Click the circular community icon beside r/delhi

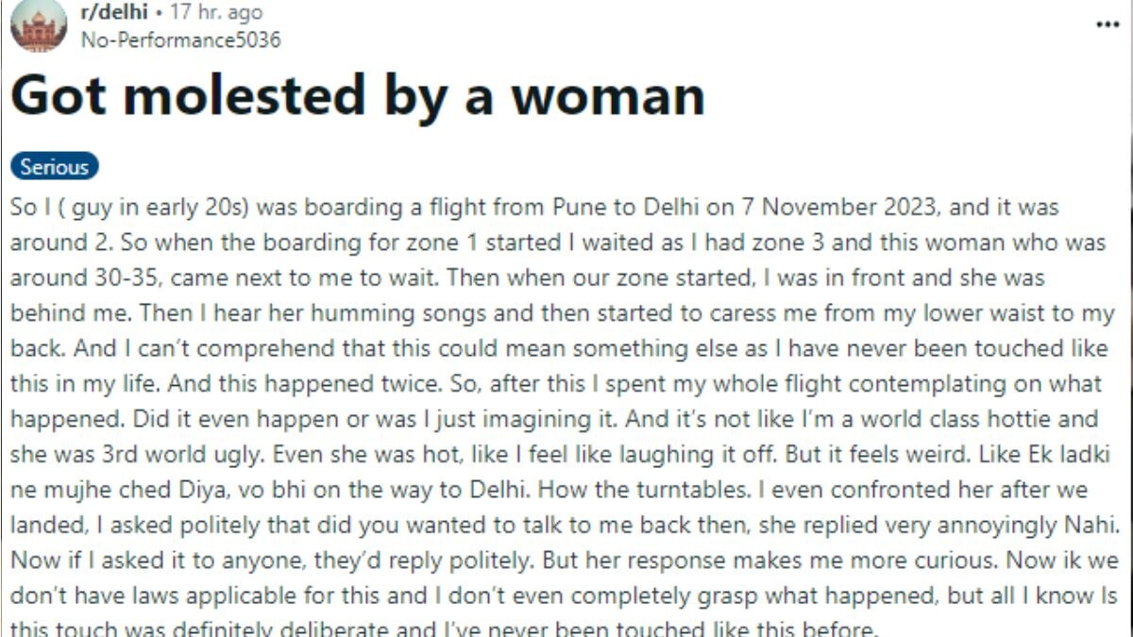[x=36, y=25]
